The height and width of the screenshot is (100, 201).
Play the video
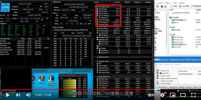8,95
